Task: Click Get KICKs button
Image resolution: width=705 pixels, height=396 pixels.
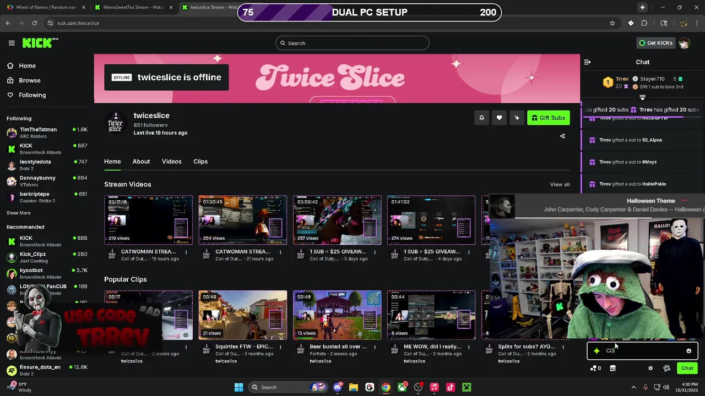Action: point(655,43)
